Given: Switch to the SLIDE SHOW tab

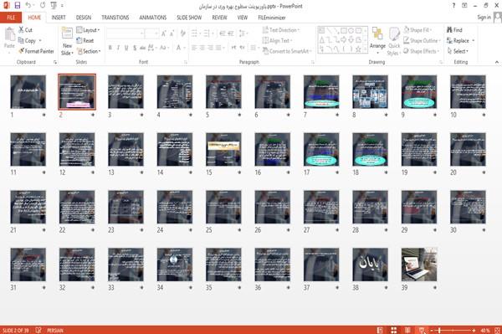Looking at the screenshot, I should [x=189, y=18].
